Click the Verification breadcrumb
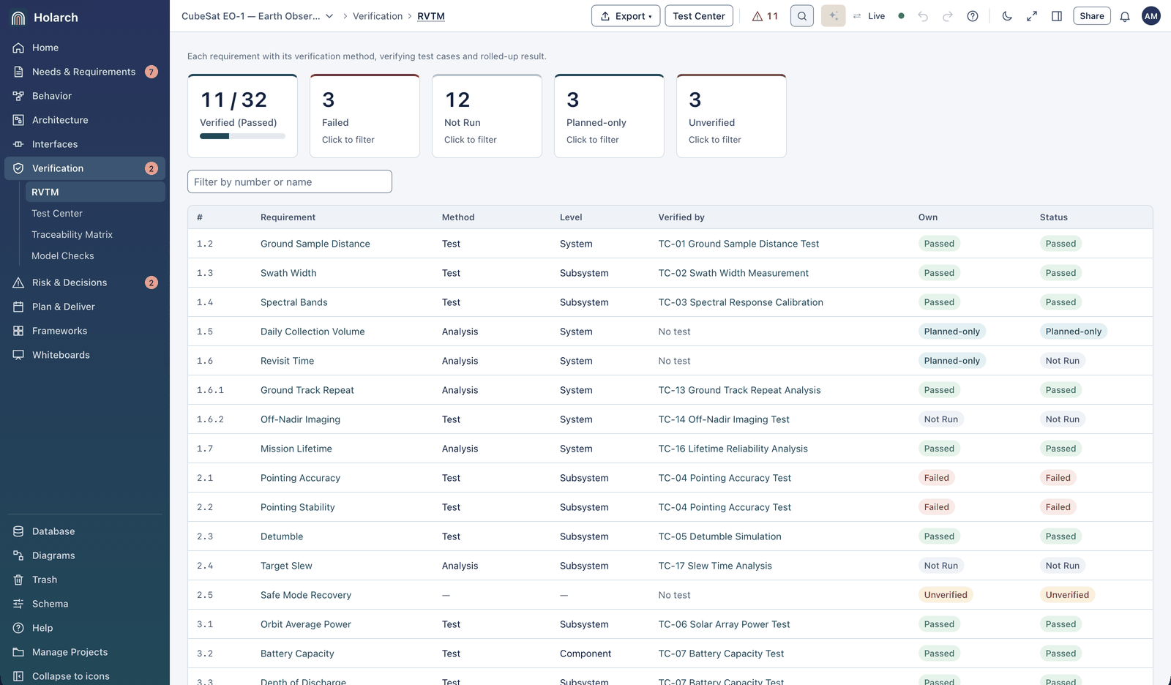Image resolution: width=1171 pixels, height=685 pixels. [378, 16]
